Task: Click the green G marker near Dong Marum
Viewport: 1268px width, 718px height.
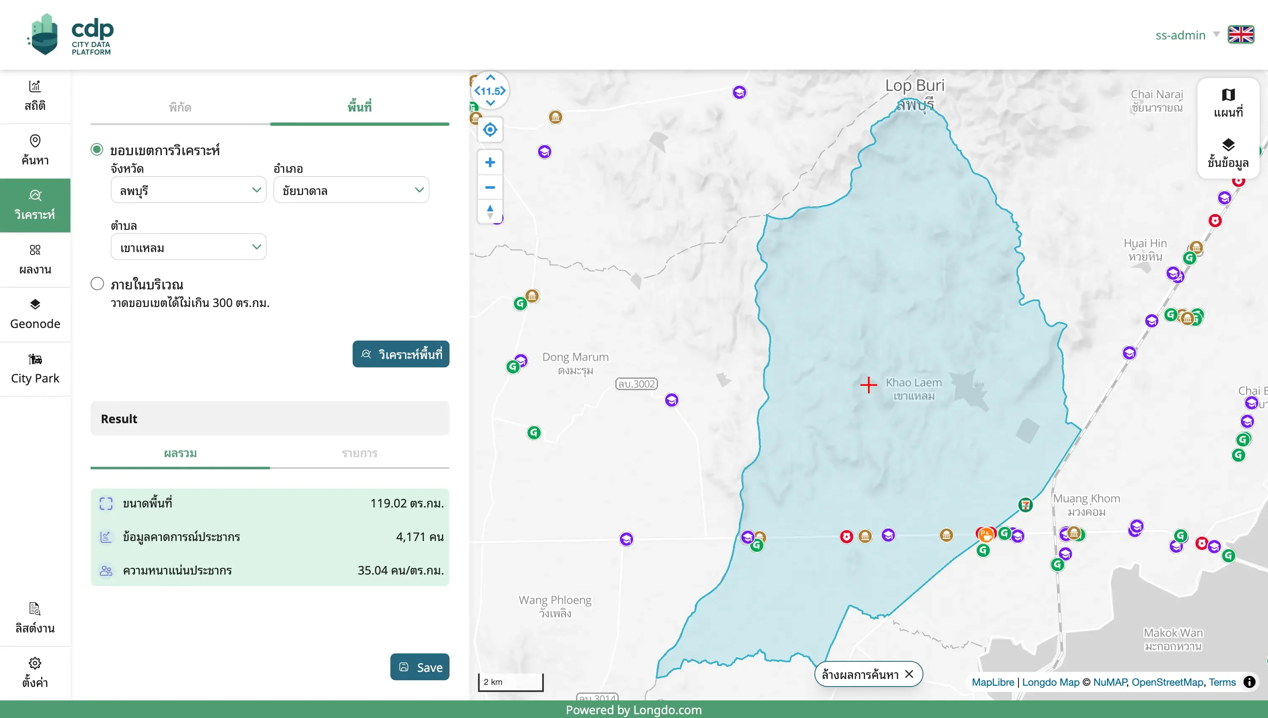Action: (513, 367)
